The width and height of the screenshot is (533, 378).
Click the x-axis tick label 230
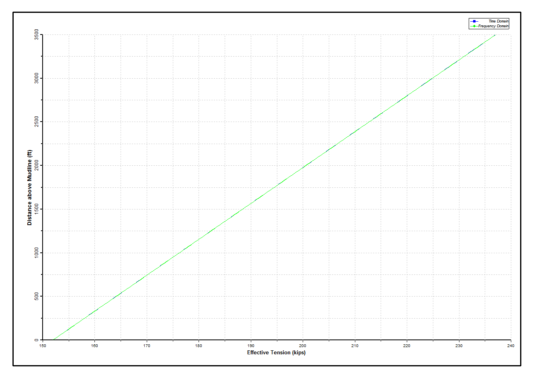(459, 345)
